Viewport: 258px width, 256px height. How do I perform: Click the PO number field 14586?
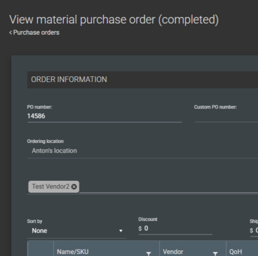point(104,116)
